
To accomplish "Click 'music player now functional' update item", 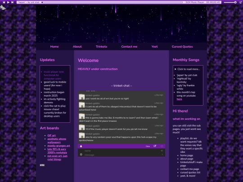I will (x=54, y=75).
